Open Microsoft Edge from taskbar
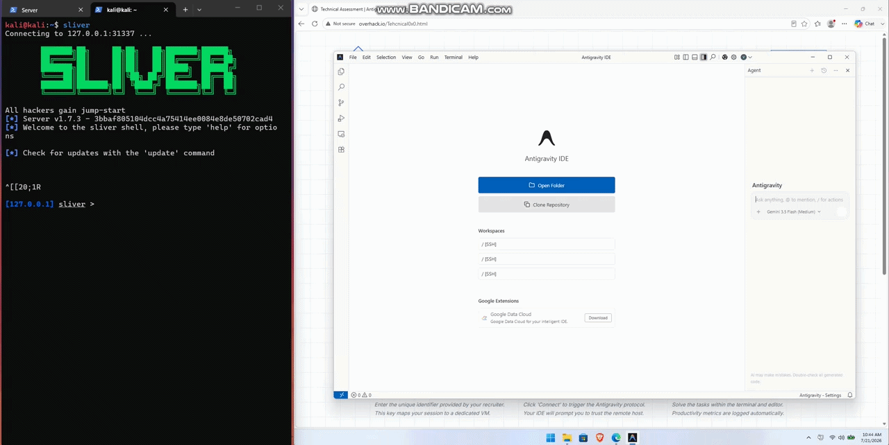Screen dimensions: 889x445 (x=616, y=437)
